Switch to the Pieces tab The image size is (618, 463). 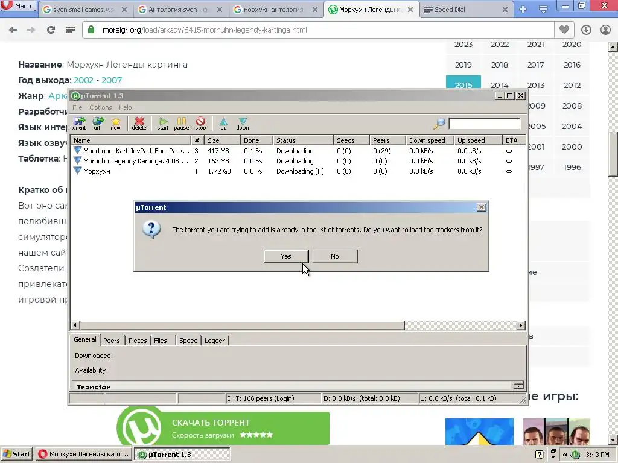click(138, 341)
